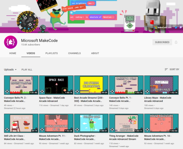Screen dimensions: 183x149
Task: Go to the CHANNELS tab
Action: click(74, 53)
